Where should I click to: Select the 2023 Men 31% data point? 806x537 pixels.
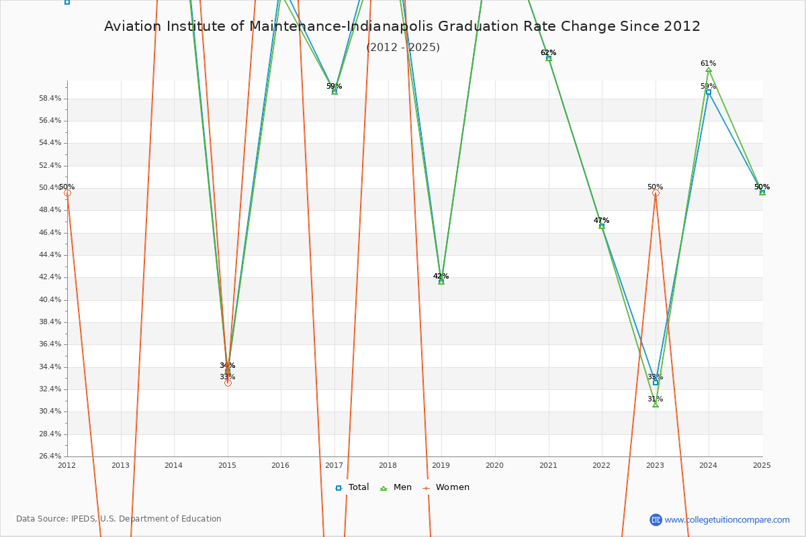tap(656, 405)
